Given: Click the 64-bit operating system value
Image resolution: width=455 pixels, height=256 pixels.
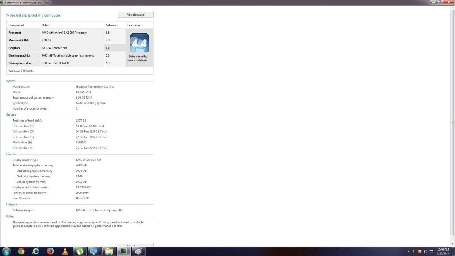Looking at the screenshot, I should [x=91, y=103].
